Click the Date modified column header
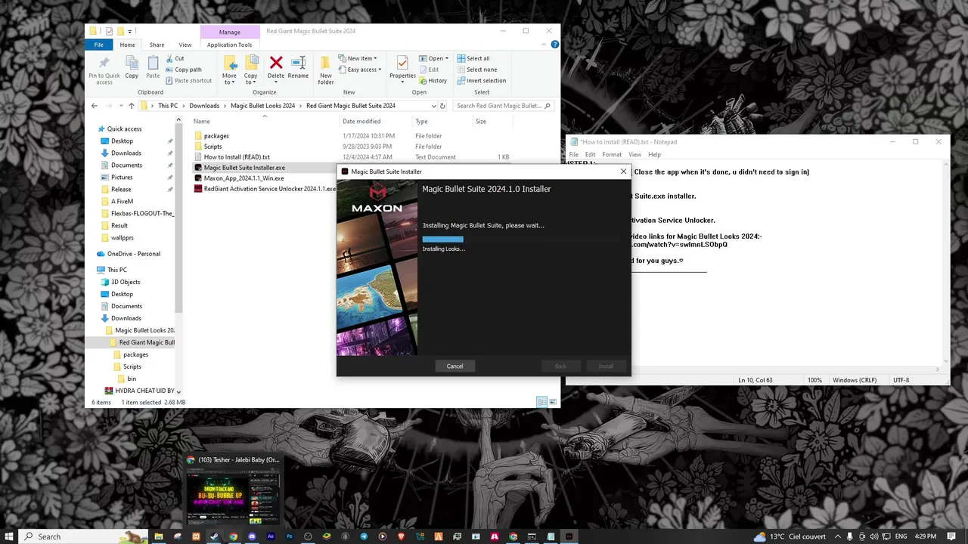Viewport: 968px width, 544px height. [361, 121]
